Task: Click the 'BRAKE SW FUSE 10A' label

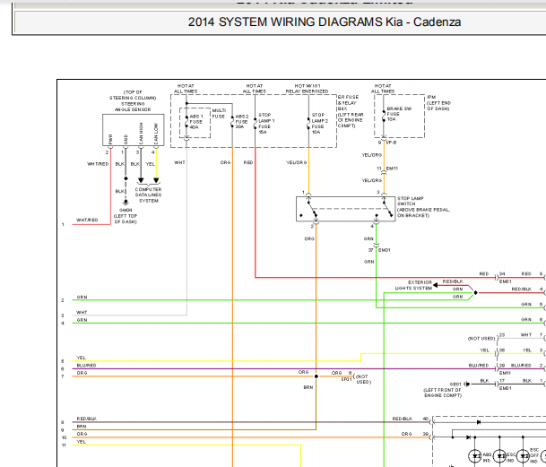Action: 399,114
